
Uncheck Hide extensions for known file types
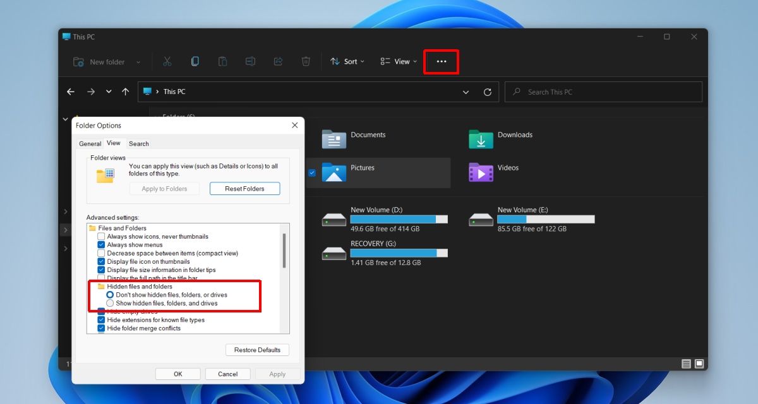pos(101,319)
